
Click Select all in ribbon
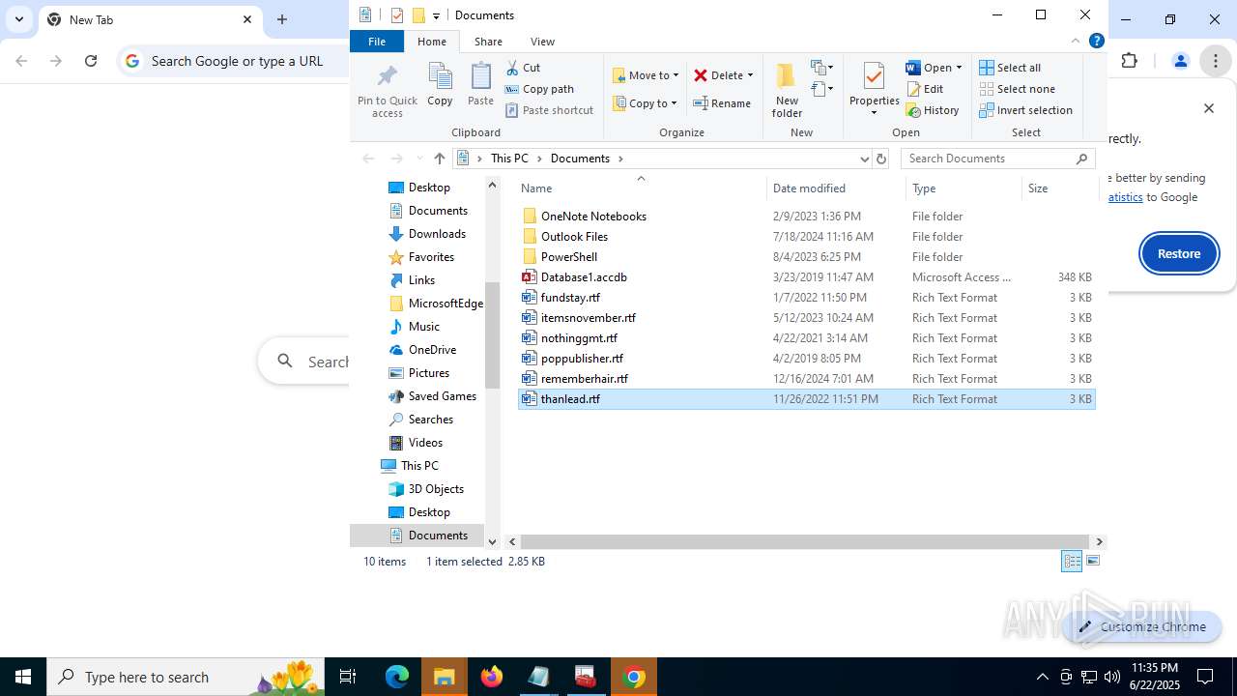point(1010,68)
